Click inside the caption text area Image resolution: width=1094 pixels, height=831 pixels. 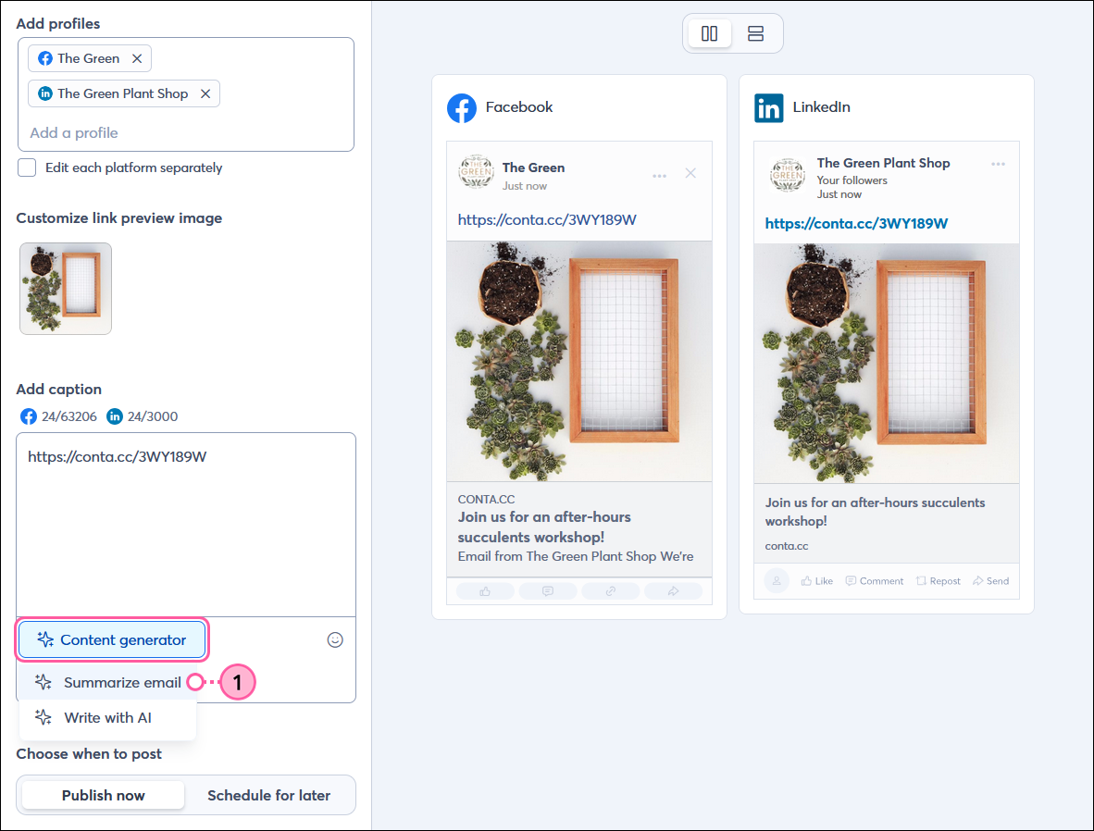pyautogui.click(x=186, y=525)
